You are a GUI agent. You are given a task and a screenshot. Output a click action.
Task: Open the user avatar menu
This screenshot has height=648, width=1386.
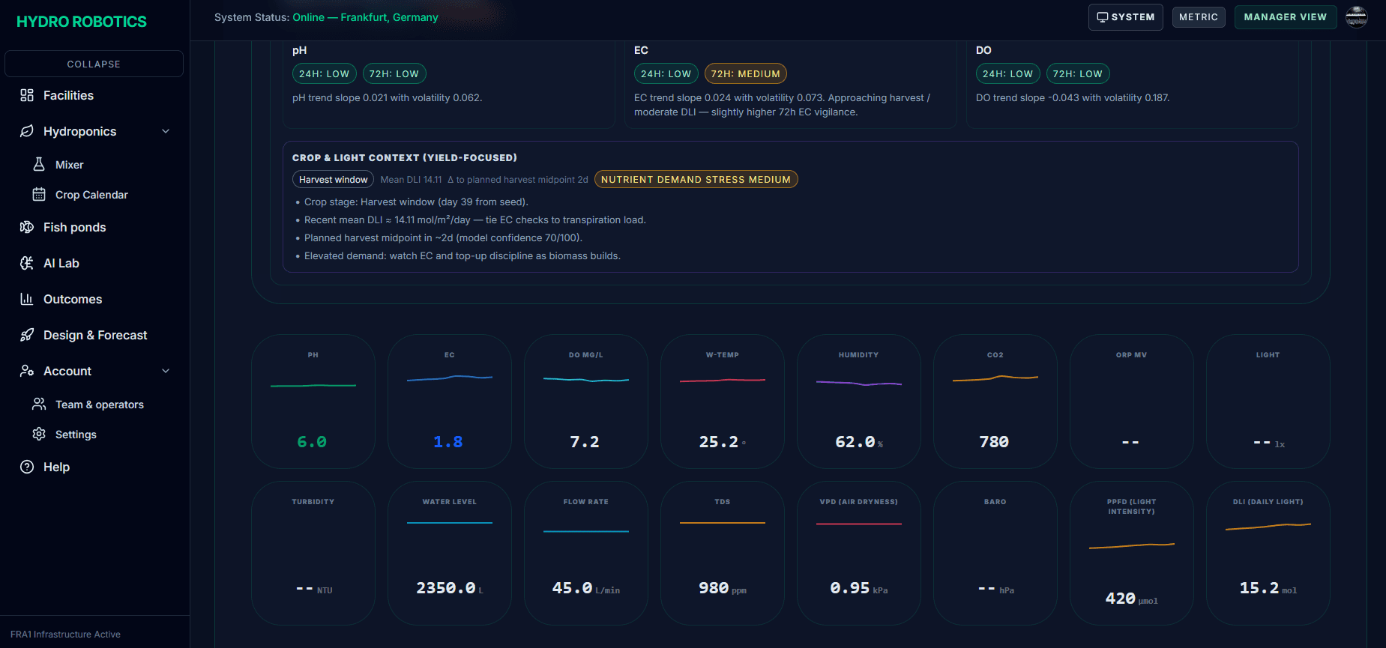(1357, 16)
